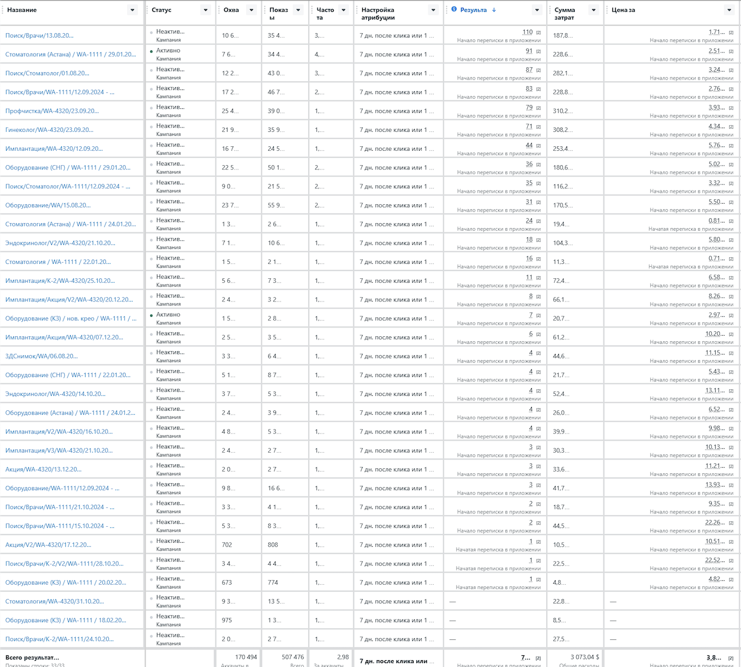Click the info icon beside Результаты header
Viewport: 741px width, 667px height.
pos(454,9)
